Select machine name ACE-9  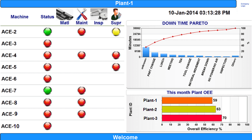(9, 114)
